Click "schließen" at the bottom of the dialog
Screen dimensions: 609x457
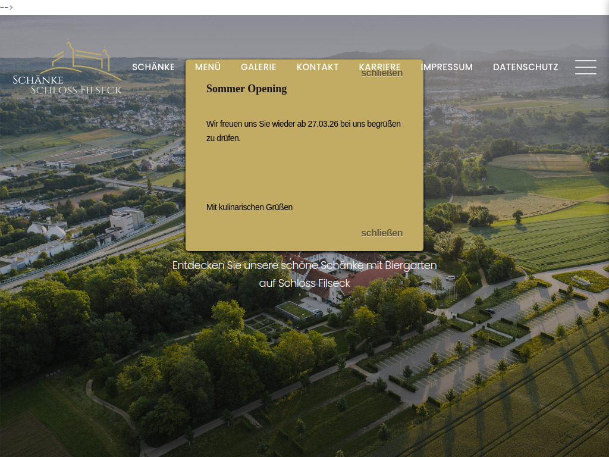click(x=381, y=233)
